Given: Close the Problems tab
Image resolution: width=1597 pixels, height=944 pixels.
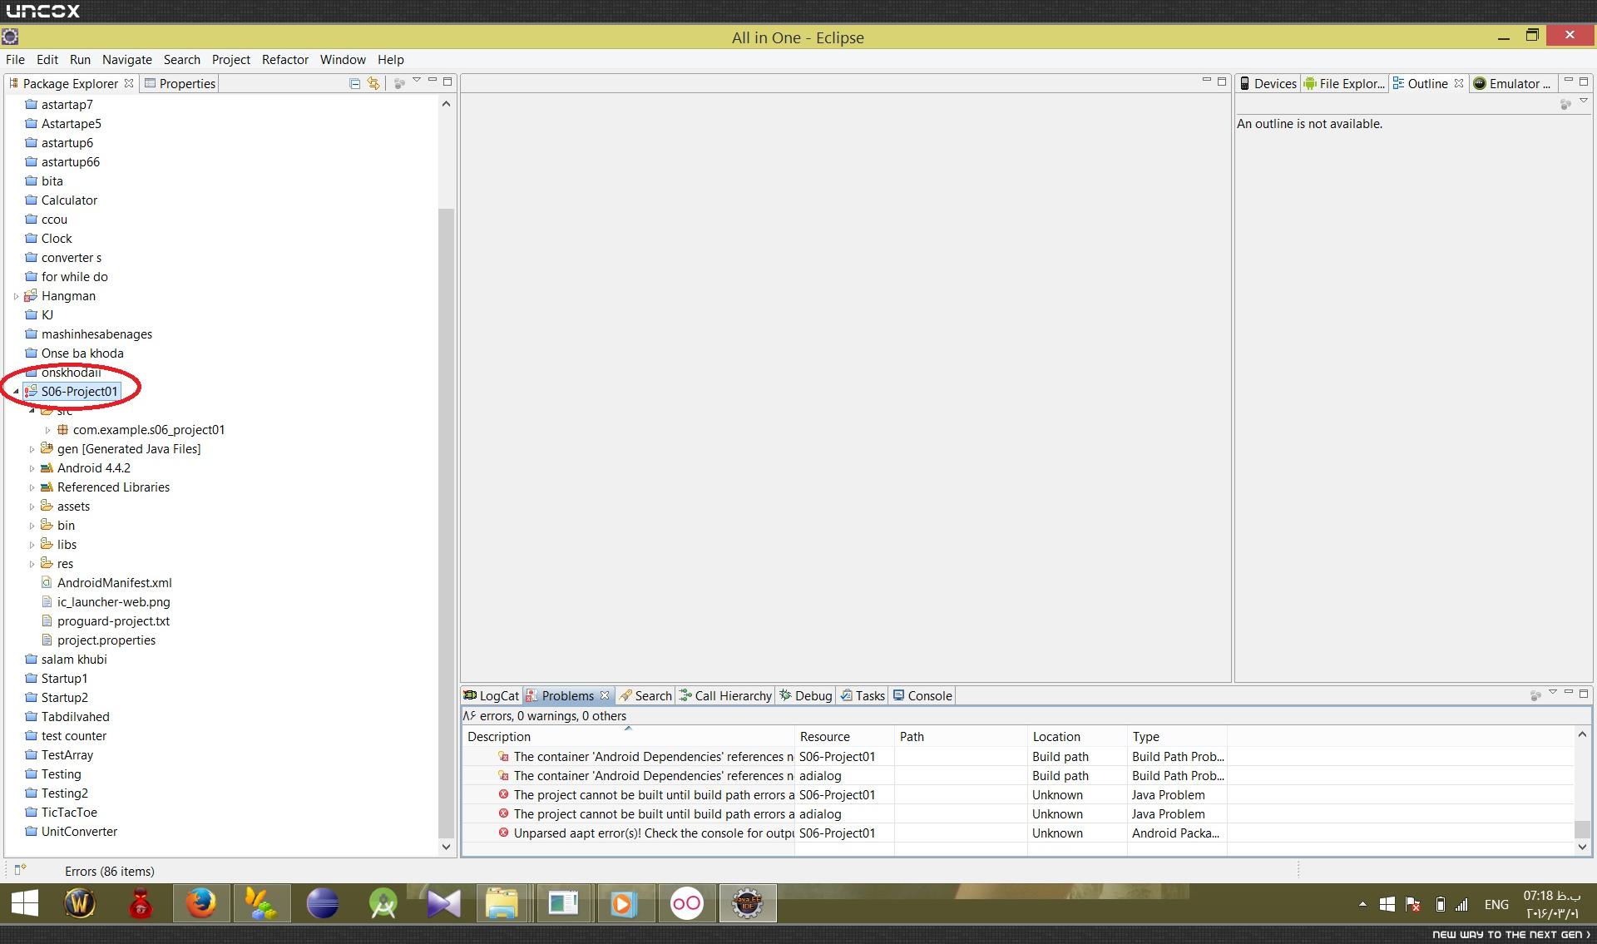Looking at the screenshot, I should pos(605,696).
